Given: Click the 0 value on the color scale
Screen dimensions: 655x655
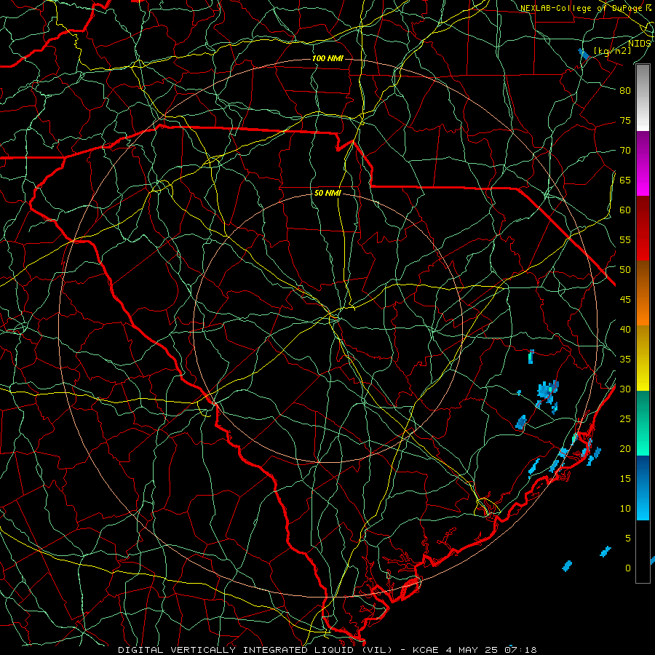Looking at the screenshot, I should [x=628, y=568].
